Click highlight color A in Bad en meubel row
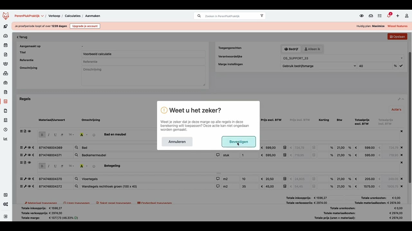Screen dimensions: 412x231 82,135
